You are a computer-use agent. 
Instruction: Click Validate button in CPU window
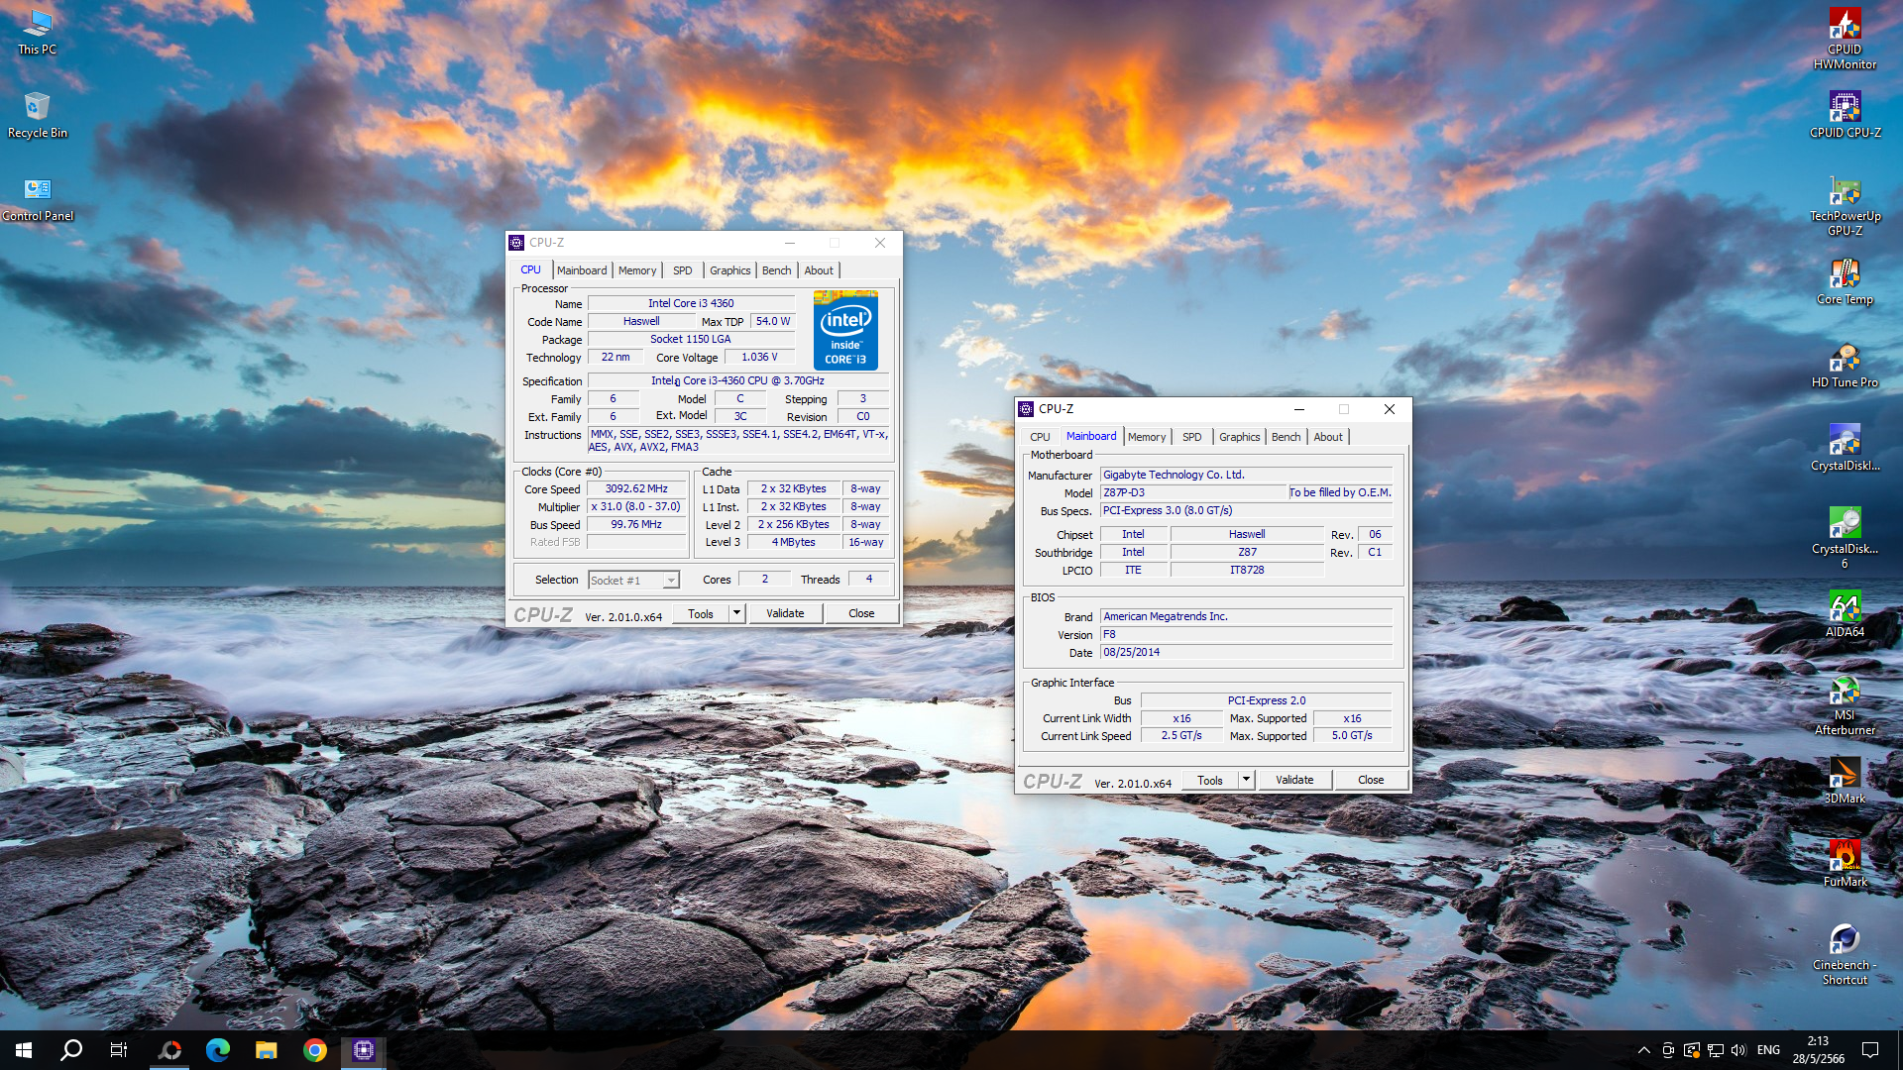[x=785, y=613]
